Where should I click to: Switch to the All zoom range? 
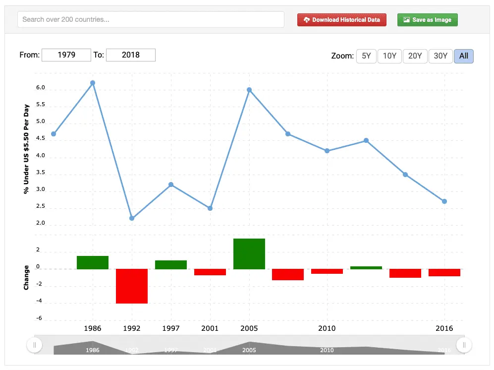click(x=463, y=56)
